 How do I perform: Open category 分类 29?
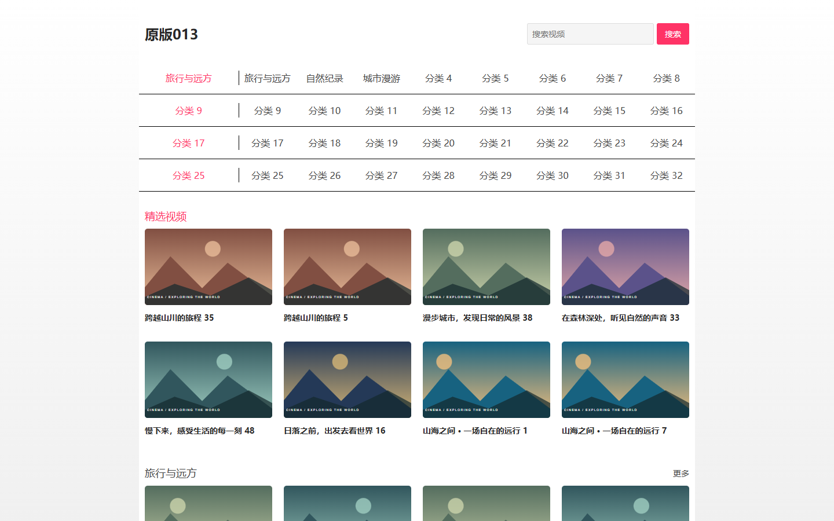coord(495,175)
